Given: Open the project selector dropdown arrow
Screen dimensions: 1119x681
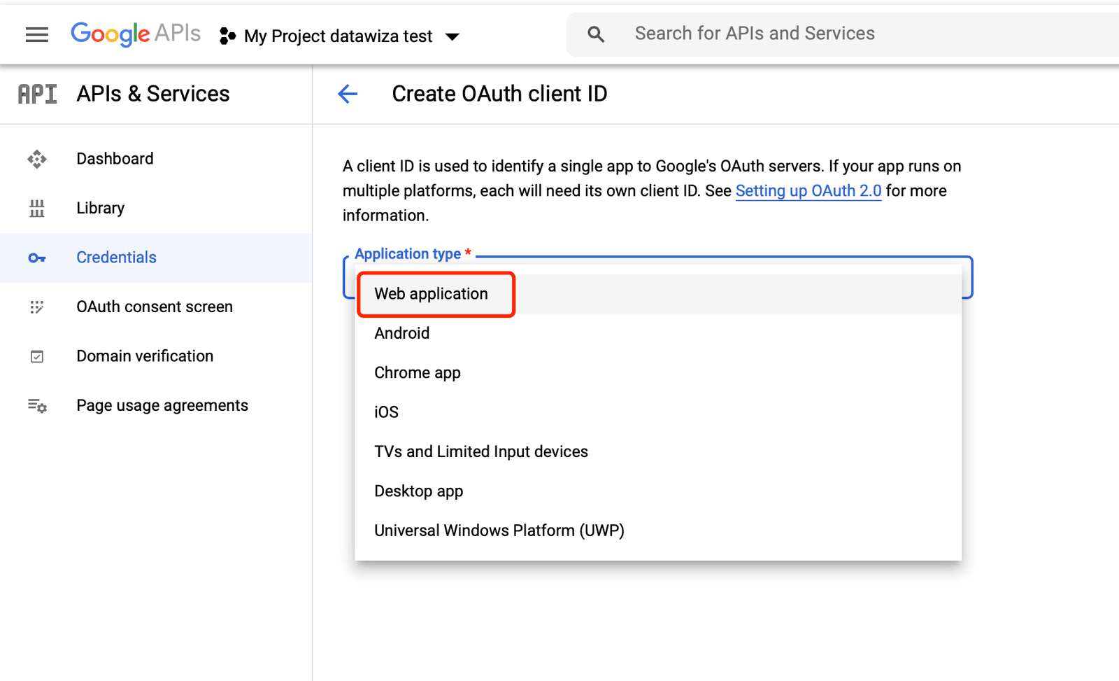Looking at the screenshot, I should pos(452,36).
